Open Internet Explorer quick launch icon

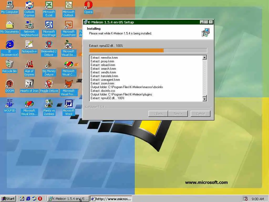pos(28,199)
